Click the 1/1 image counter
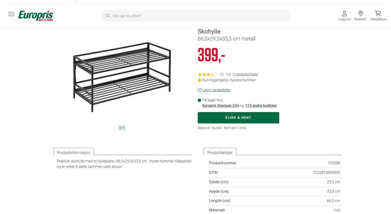This screenshot has height=214, width=391. click(x=122, y=128)
